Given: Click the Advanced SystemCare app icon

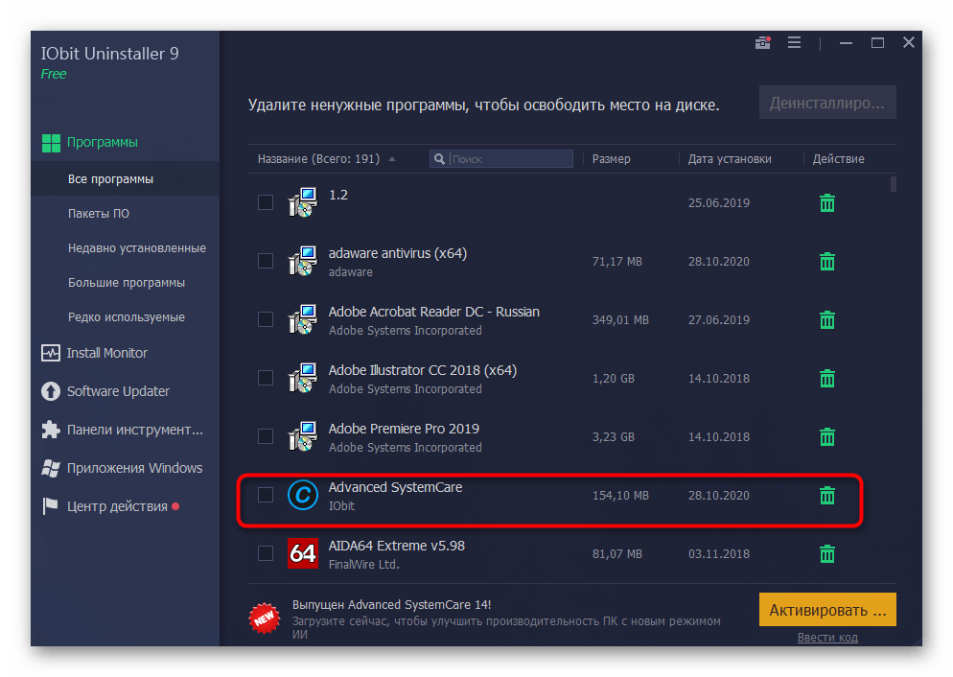Looking at the screenshot, I should (x=302, y=496).
